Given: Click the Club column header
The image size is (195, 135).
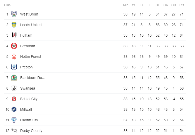Looking at the screenshot, I should [x=7, y=5].
